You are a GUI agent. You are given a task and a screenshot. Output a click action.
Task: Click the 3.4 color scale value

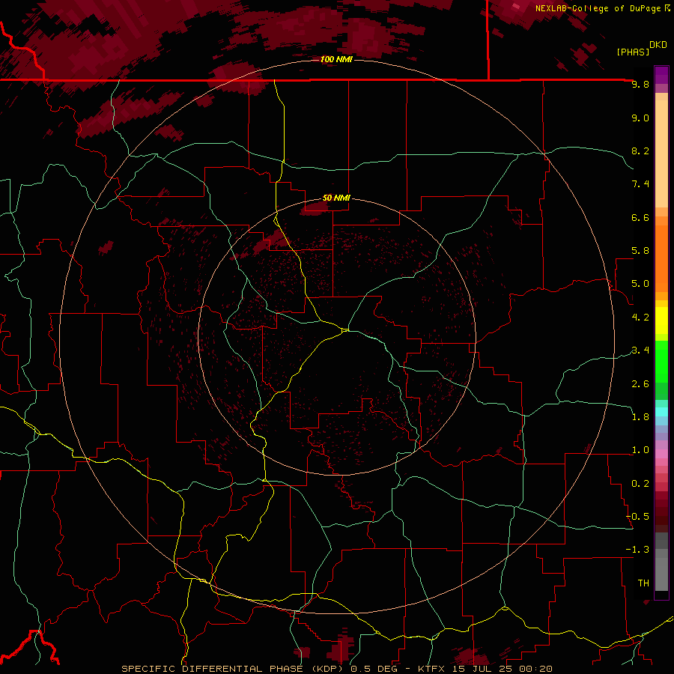[x=640, y=350]
